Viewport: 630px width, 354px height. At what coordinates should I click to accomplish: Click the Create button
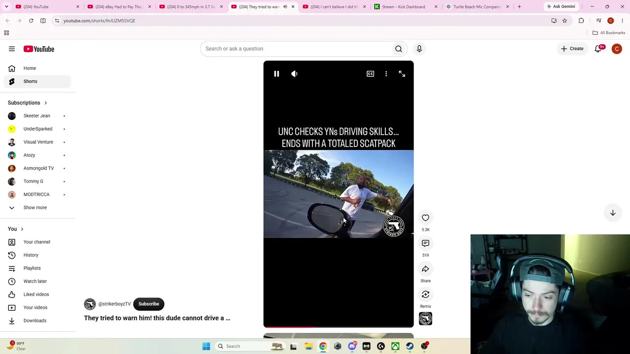tap(572, 49)
